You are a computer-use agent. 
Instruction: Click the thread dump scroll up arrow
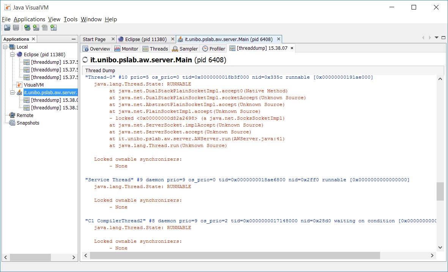(x=440, y=79)
